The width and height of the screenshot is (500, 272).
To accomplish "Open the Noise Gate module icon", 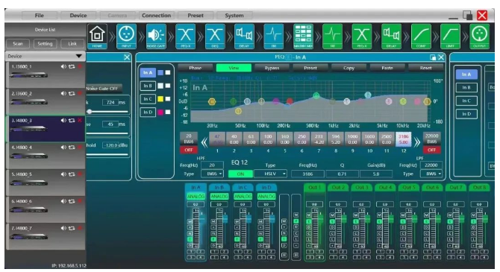I will [156, 36].
